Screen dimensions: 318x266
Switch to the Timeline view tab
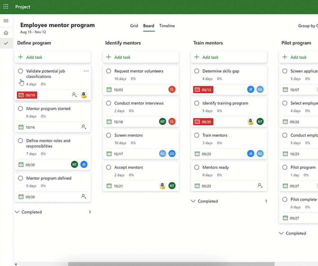(x=167, y=26)
